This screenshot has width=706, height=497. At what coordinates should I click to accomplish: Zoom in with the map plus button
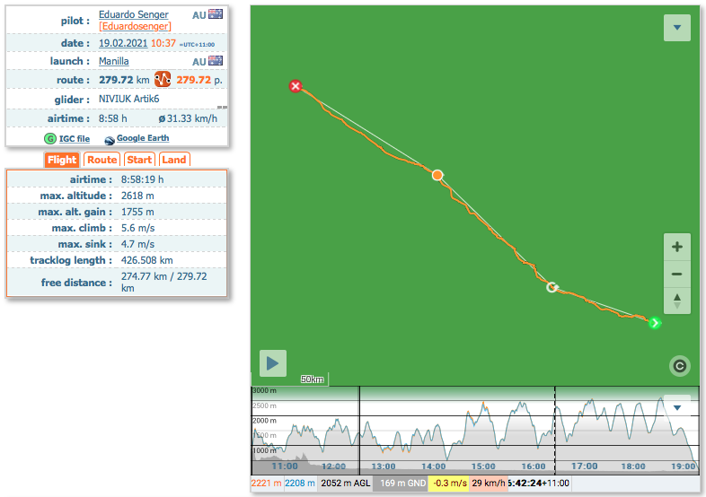[x=676, y=248]
